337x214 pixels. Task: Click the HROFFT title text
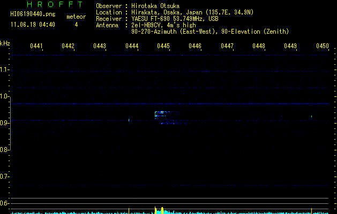coord(55,4)
